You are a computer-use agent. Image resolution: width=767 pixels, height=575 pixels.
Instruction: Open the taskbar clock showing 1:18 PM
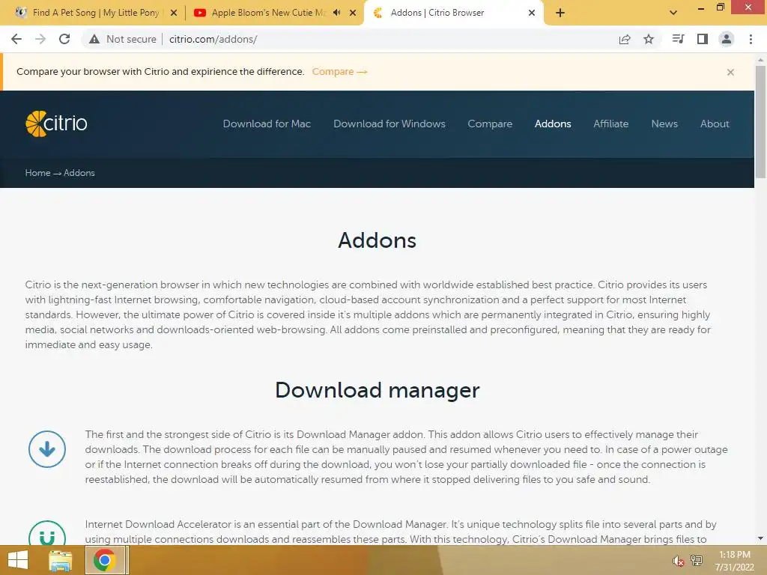coord(734,561)
